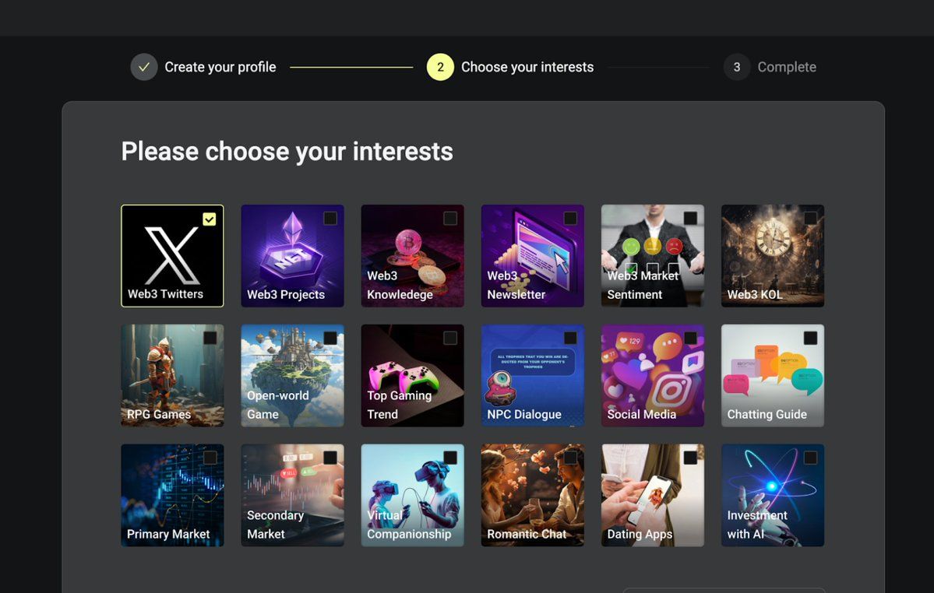This screenshot has height=593, width=934.
Task: Choose the Web3 Newsletter interest card
Action: (x=532, y=256)
